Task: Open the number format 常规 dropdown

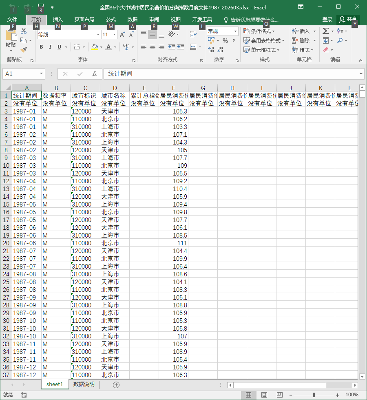Action: pos(235,31)
